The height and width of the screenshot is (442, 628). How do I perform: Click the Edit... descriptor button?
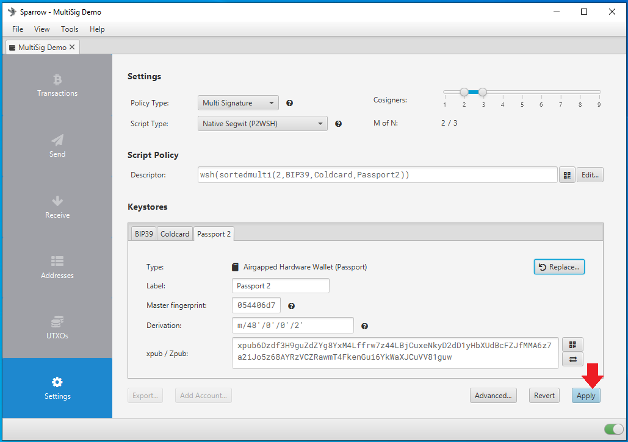point(590,175)
